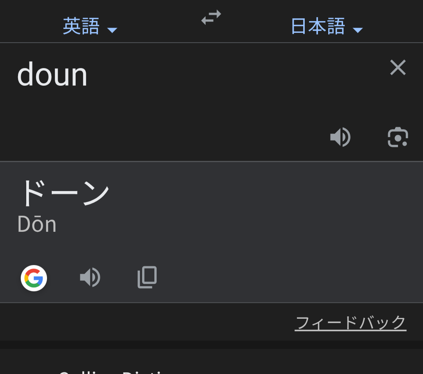The width and height of the screenshot is (423, 374).
Task: Play audio of translated ドーン
Action: click(x=90, y=277)
